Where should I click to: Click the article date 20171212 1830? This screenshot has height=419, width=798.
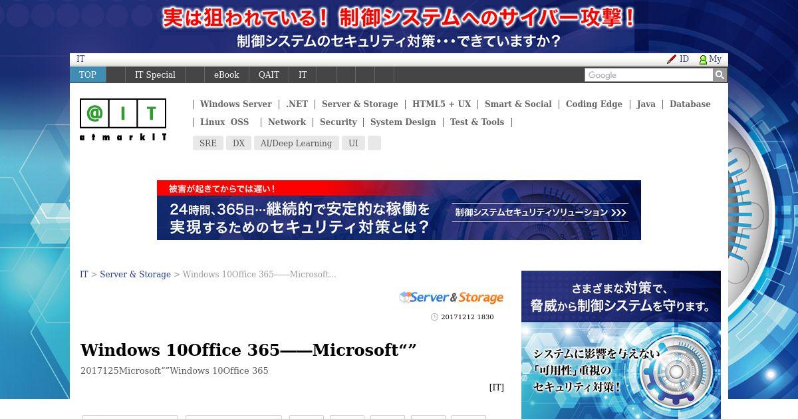pos(467,317)
